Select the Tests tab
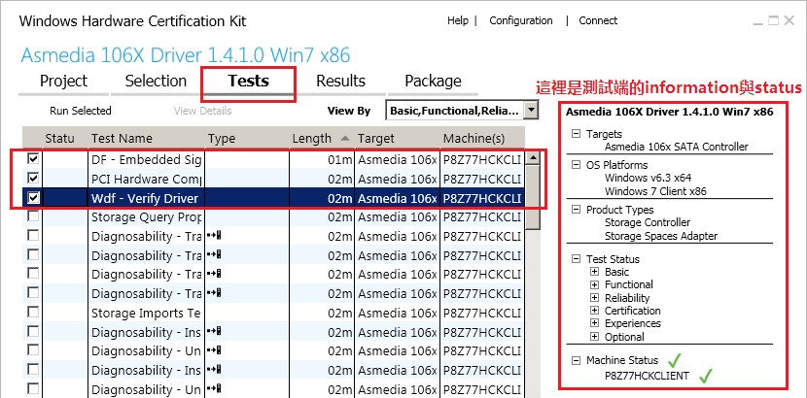The image size is (807, 398). (x=249, y=82)
